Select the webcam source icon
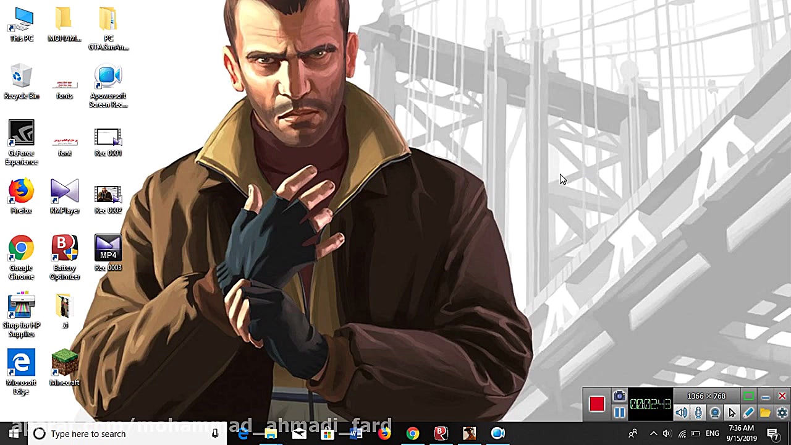The width and height of the screenshot is (791, 445). coord(715,412)
